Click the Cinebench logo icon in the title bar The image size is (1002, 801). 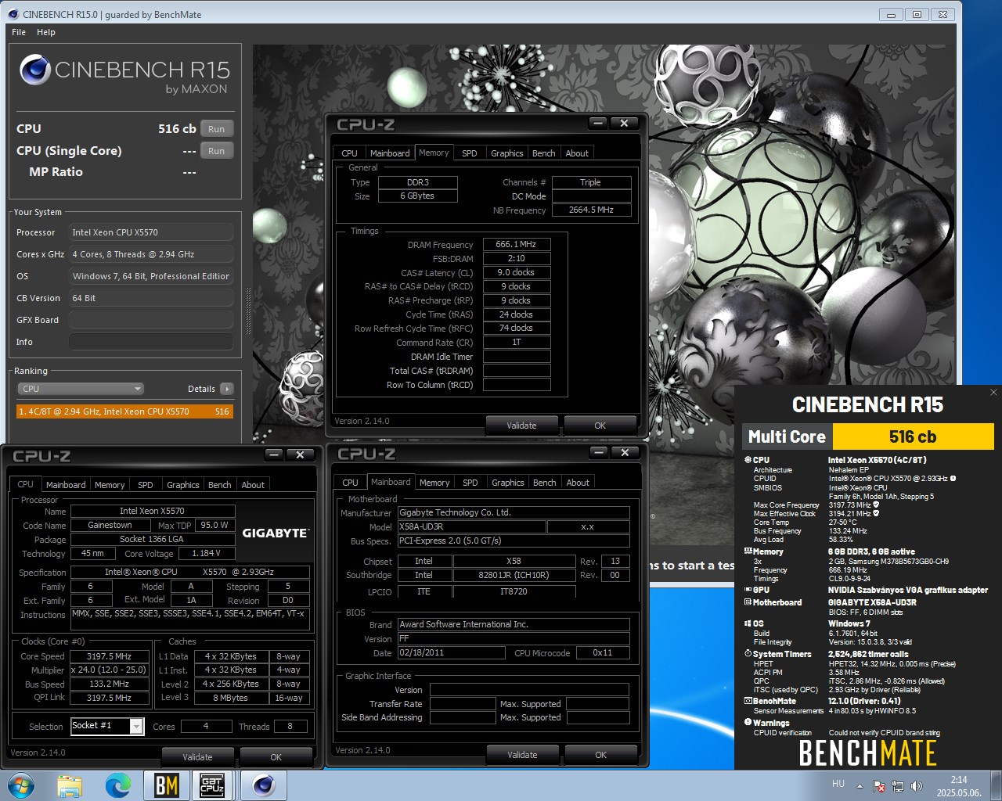coord(13,14)
